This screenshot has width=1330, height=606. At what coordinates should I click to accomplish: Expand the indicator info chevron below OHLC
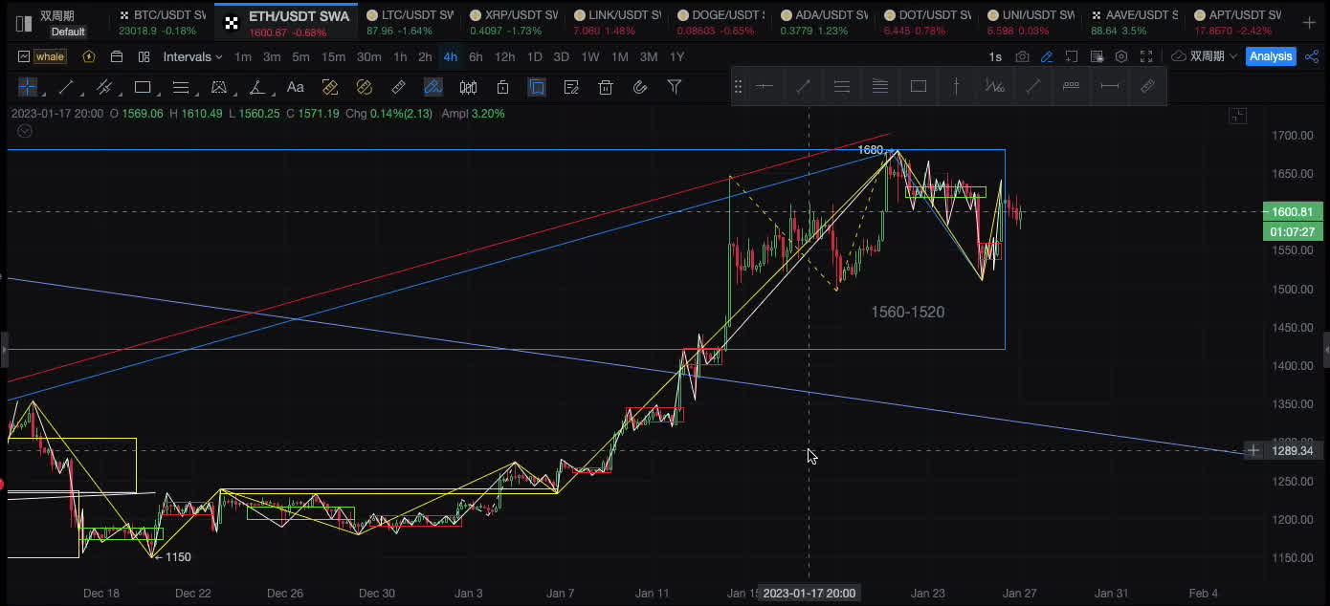(x=25, y=131)
